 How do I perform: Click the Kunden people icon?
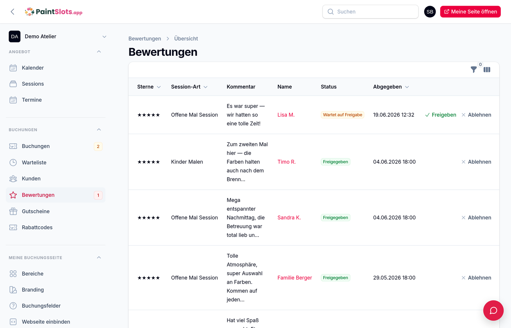click(13, 179)
